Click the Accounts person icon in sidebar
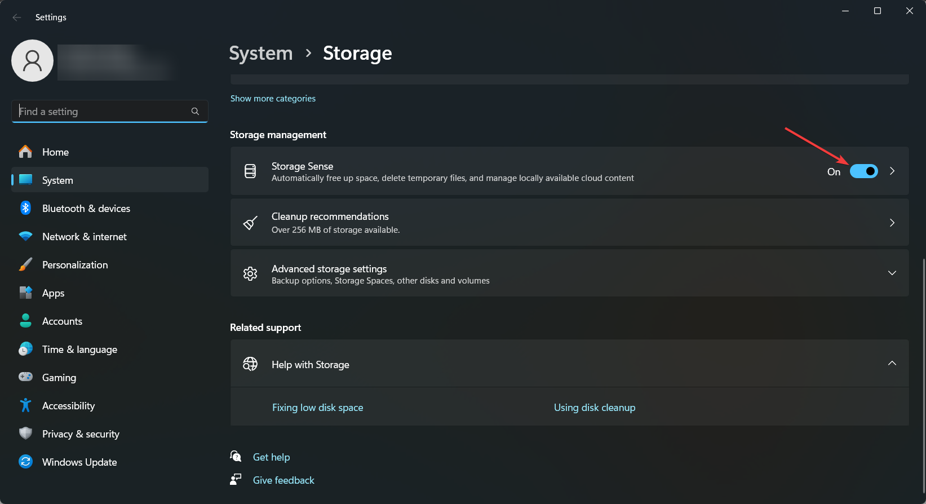Viewport: 926px width, 504px height. point(25,321)
